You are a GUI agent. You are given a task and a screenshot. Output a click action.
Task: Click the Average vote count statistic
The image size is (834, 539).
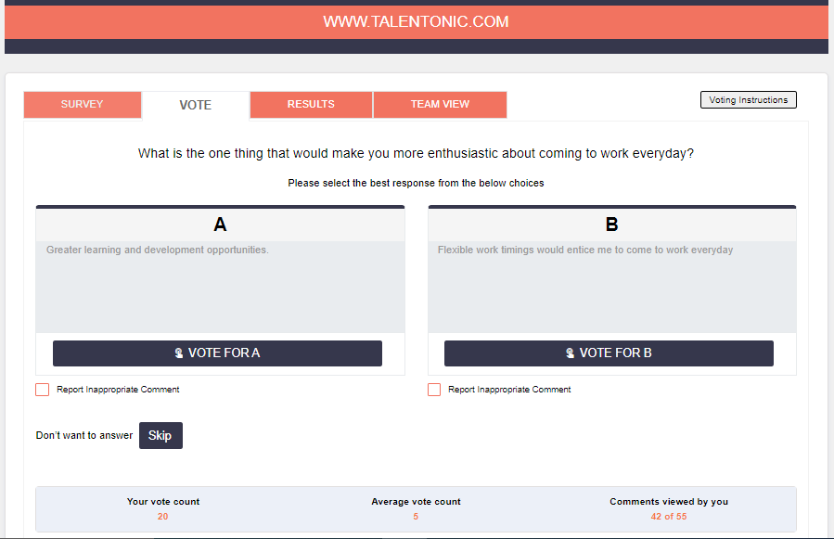pos(416,508)
